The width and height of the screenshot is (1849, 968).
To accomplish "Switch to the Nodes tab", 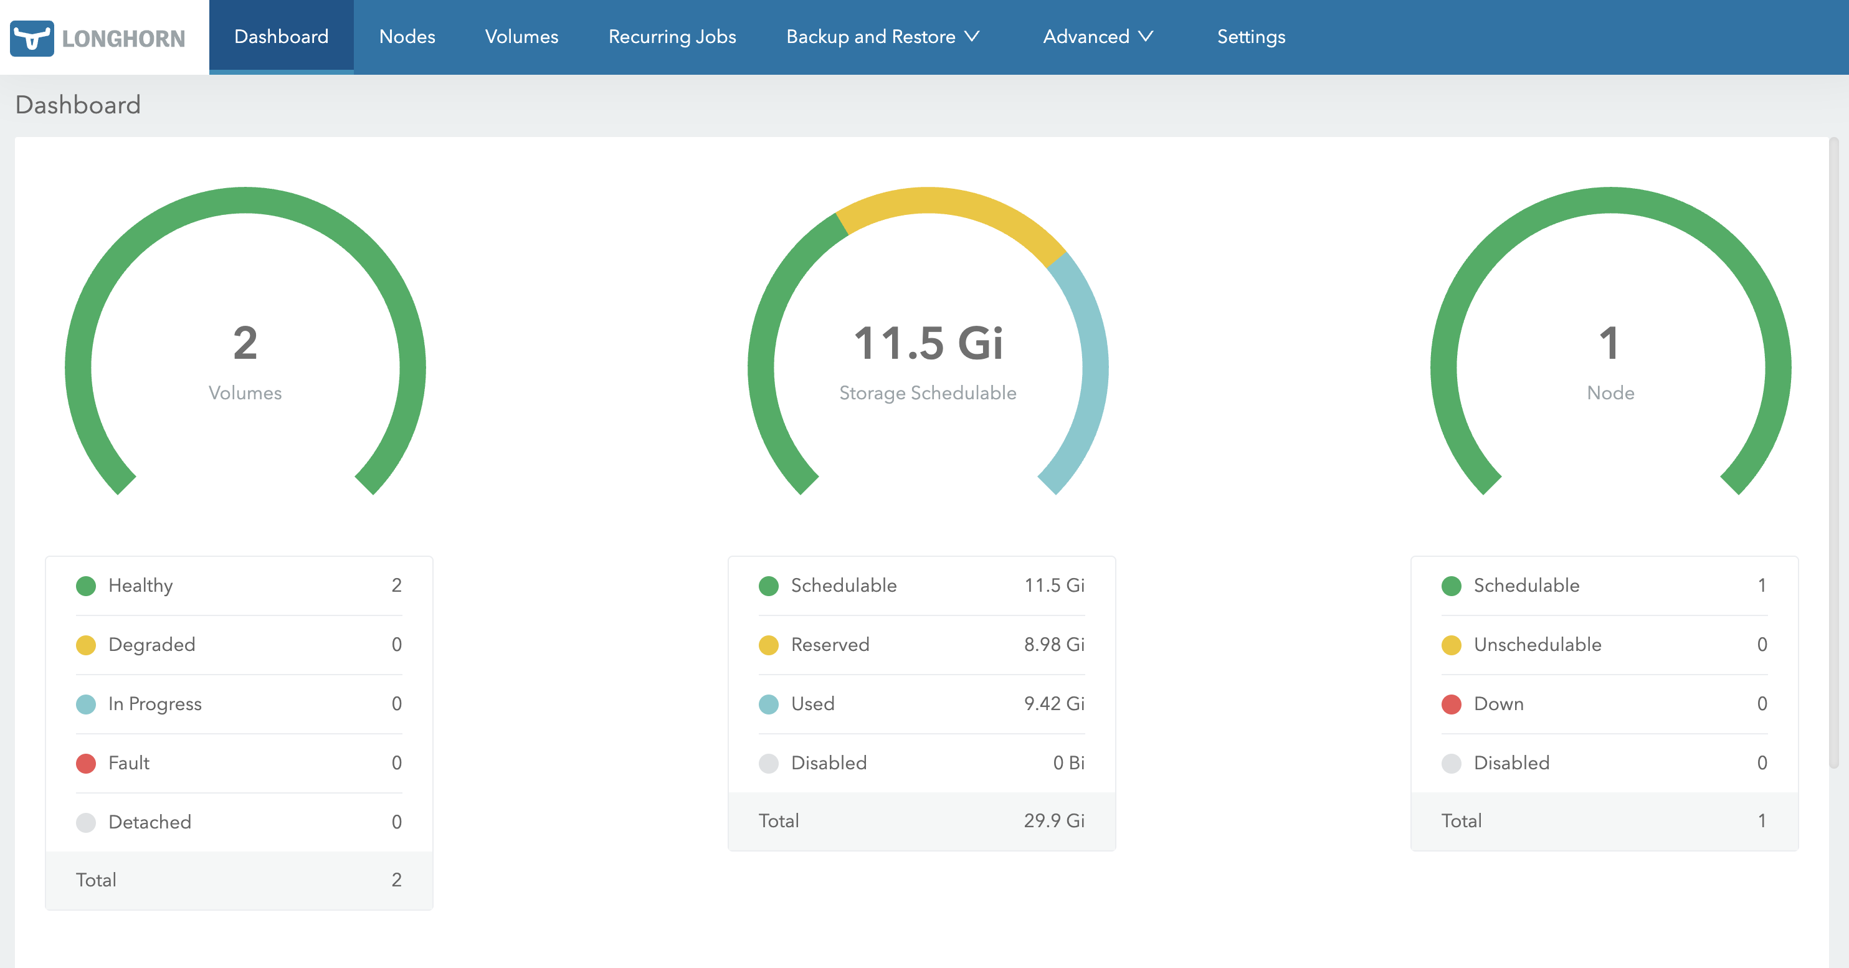I will tap(406, 36).
